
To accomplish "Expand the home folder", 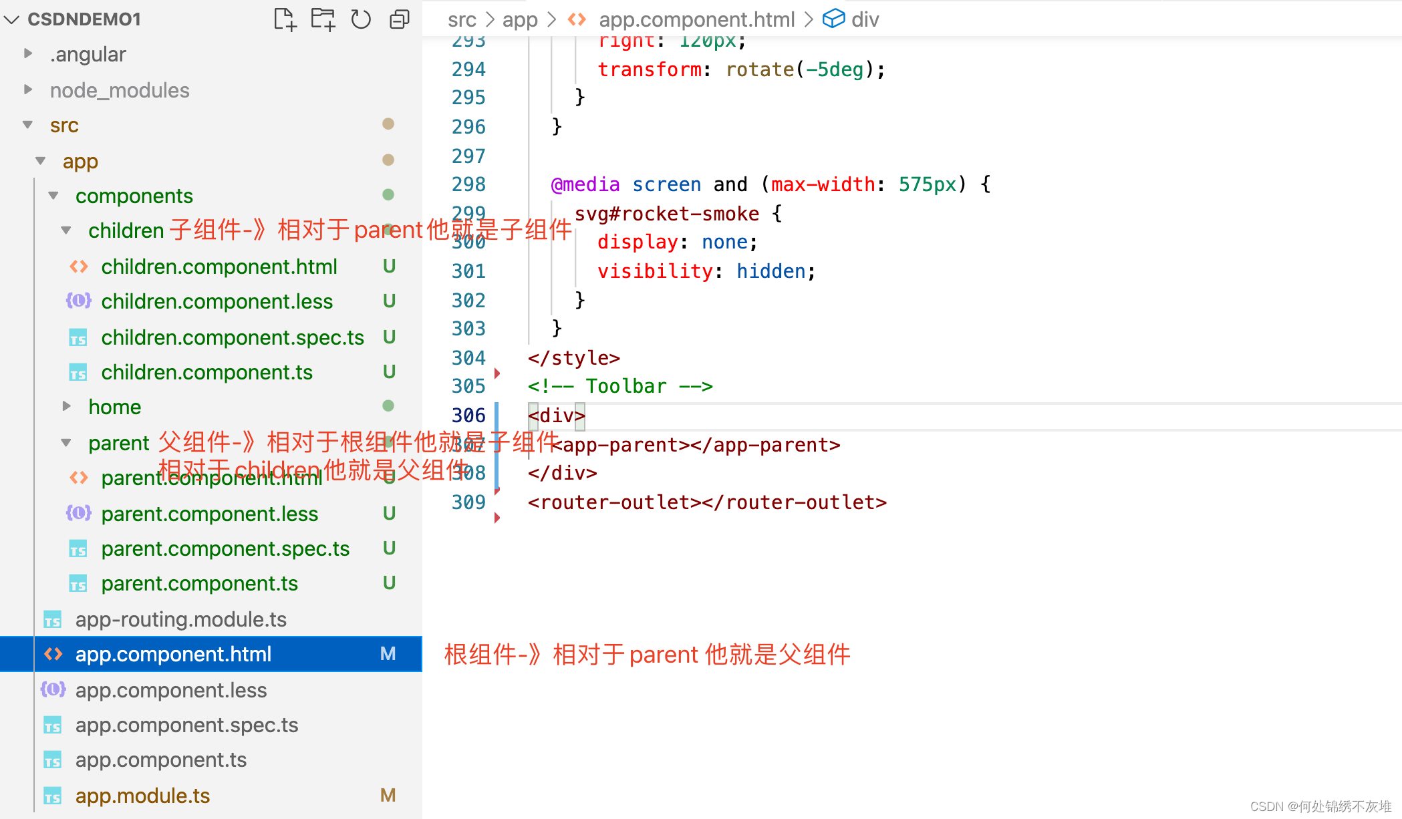I will 66,406.
